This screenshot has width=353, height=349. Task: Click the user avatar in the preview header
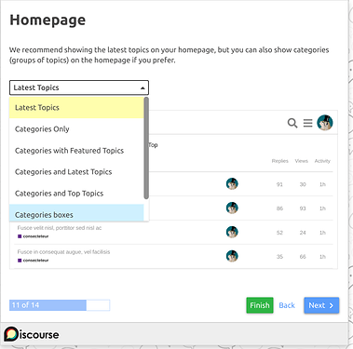click(325, 123)
